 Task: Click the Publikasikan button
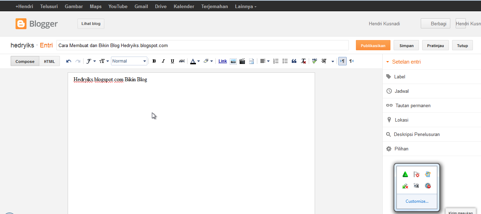coord(373,45)
